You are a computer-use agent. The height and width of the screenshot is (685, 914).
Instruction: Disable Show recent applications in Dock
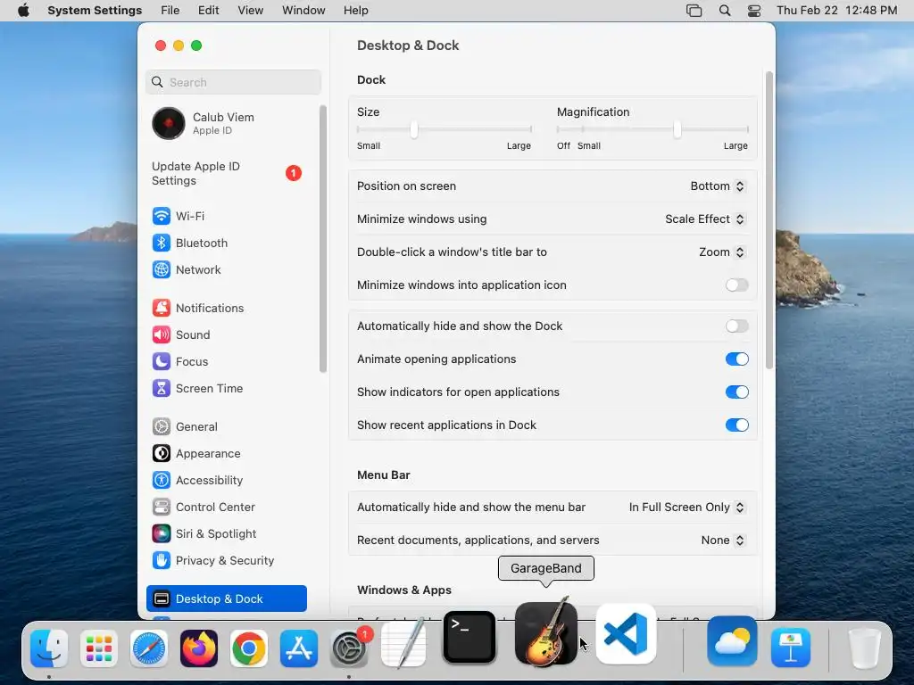tap(736, 425)
